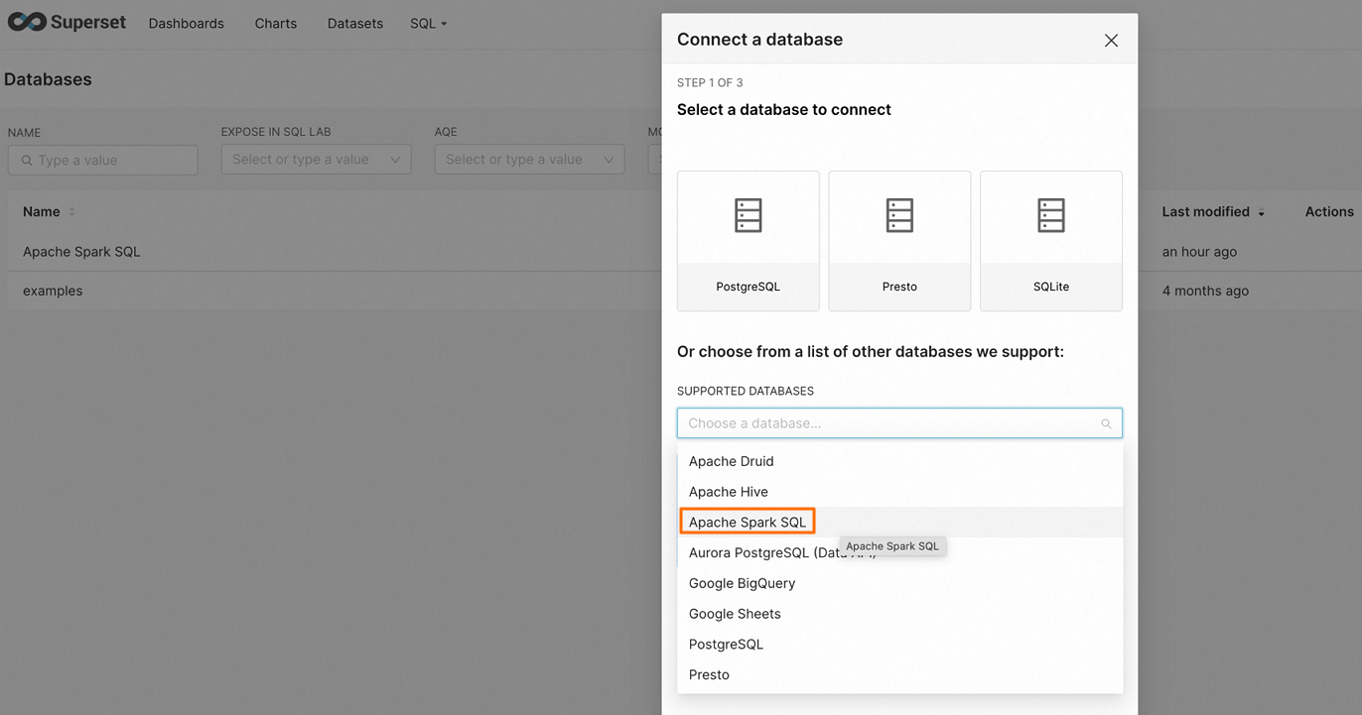The image size is (1362, 715).
Task: Select Google BigQuery option
Action: click(742, 583)
